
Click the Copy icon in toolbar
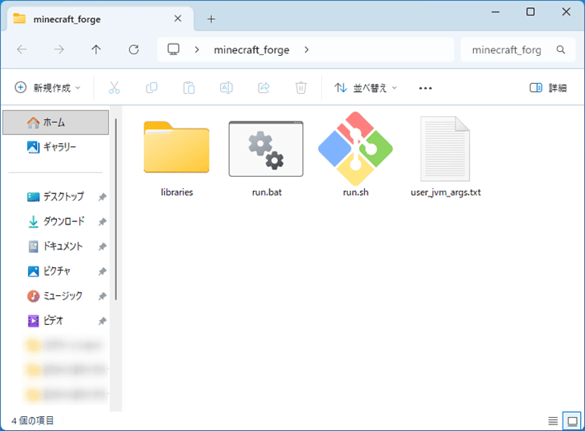(152, 88)
